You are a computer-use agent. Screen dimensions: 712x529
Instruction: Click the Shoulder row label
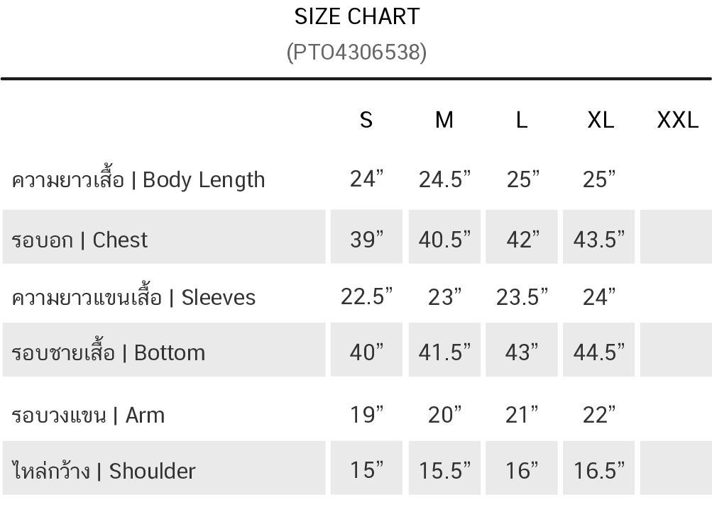click(104, 470)
